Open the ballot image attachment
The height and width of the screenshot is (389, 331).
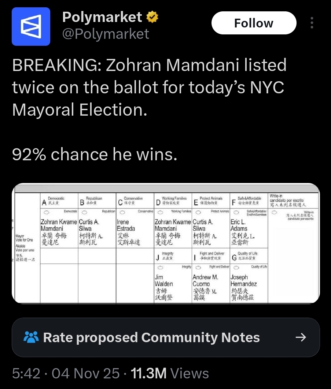[x=166, y=243]
